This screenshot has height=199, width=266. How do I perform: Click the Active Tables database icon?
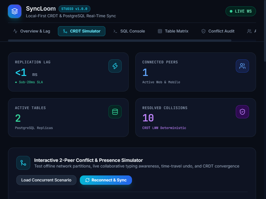point(115,112)
